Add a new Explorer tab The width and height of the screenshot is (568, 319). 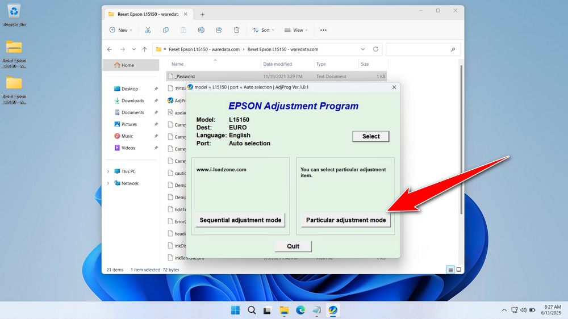click(x=203, y=14)
